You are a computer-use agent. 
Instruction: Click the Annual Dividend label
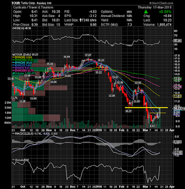[113, 16]
